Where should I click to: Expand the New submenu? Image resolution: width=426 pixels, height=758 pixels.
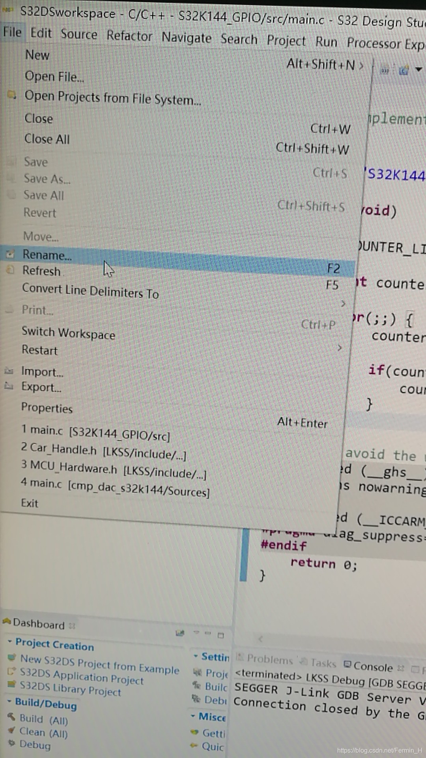pyautogui.click(x=361, y=65)
